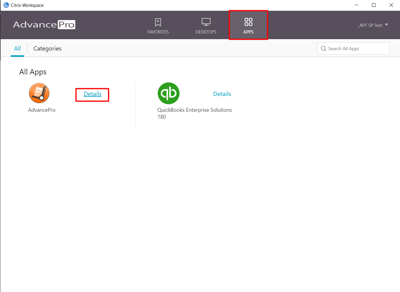Screen dimensions: 400x292
Task: Open the Details link for AdvancePro
Action: (93, 94)
